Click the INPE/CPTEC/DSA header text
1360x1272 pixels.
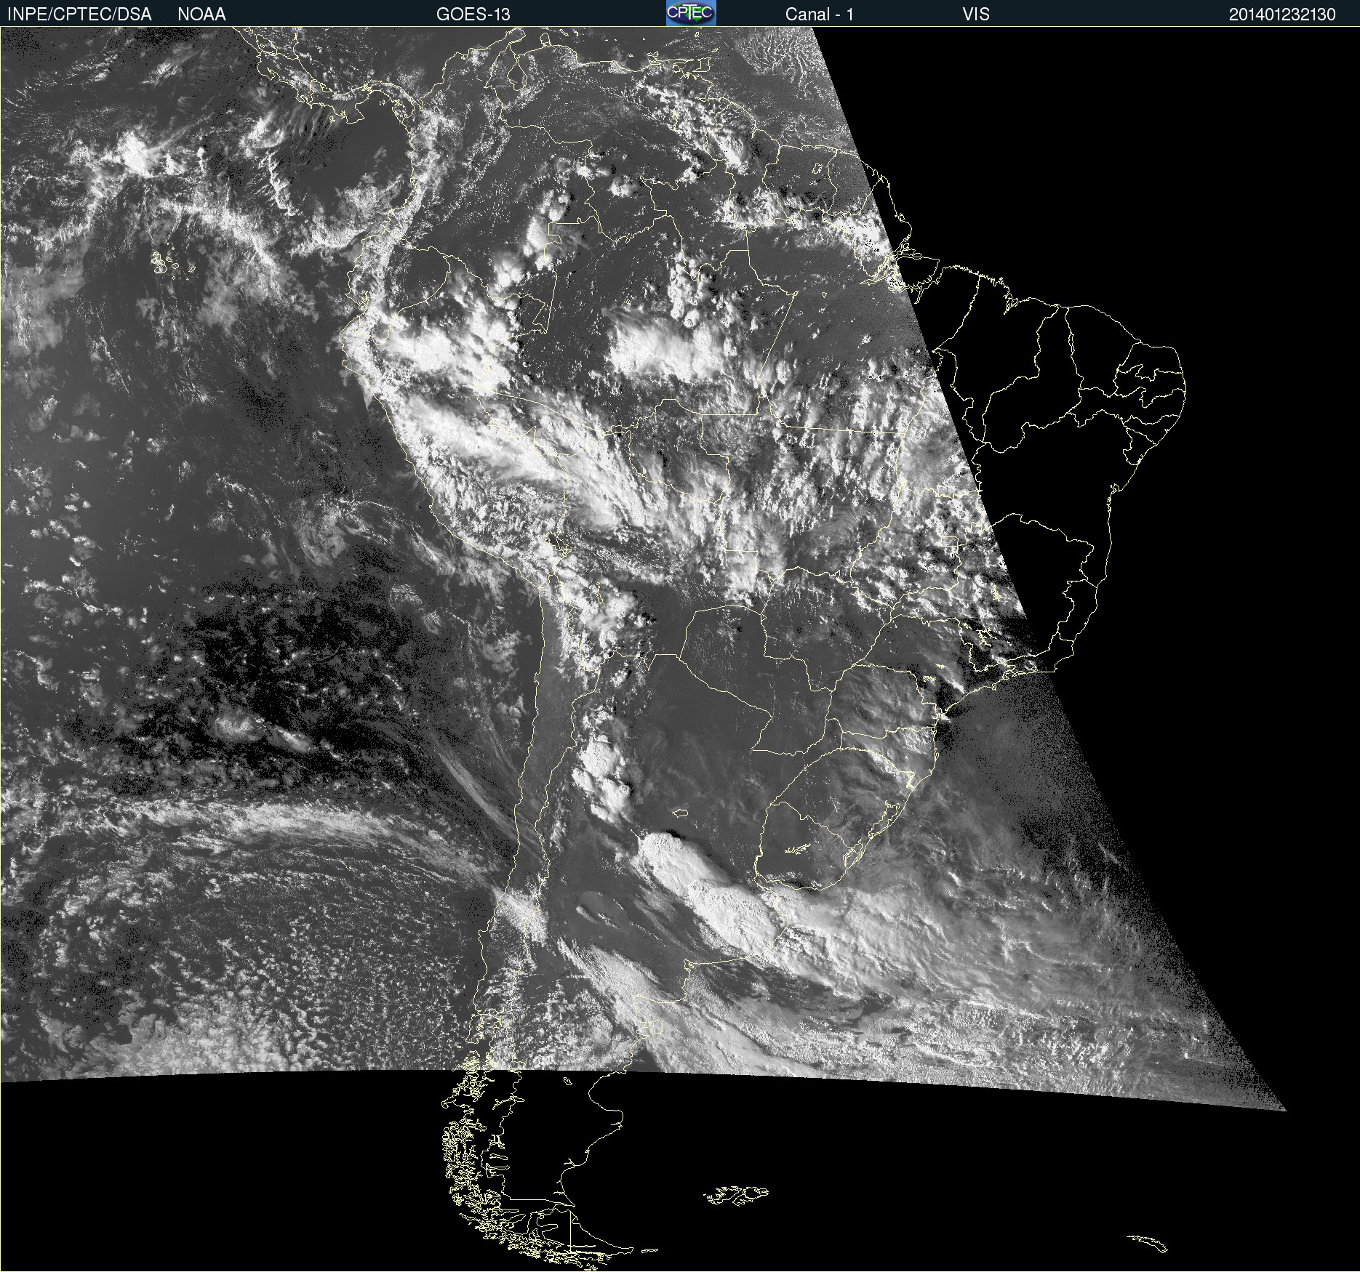pos(79,15)
